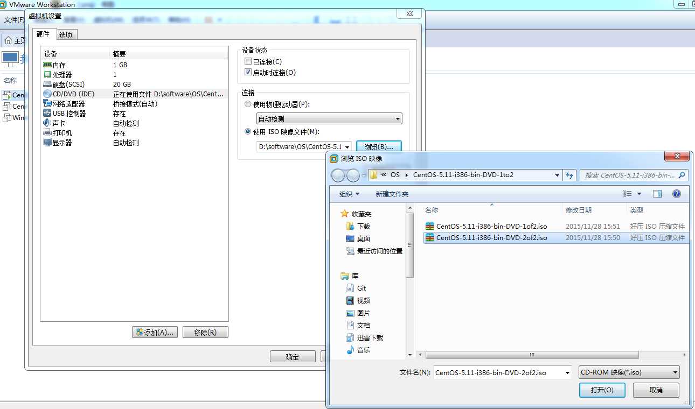695x409 pixels.
Task: Open the Git library icon
Action: pos(350,288)
